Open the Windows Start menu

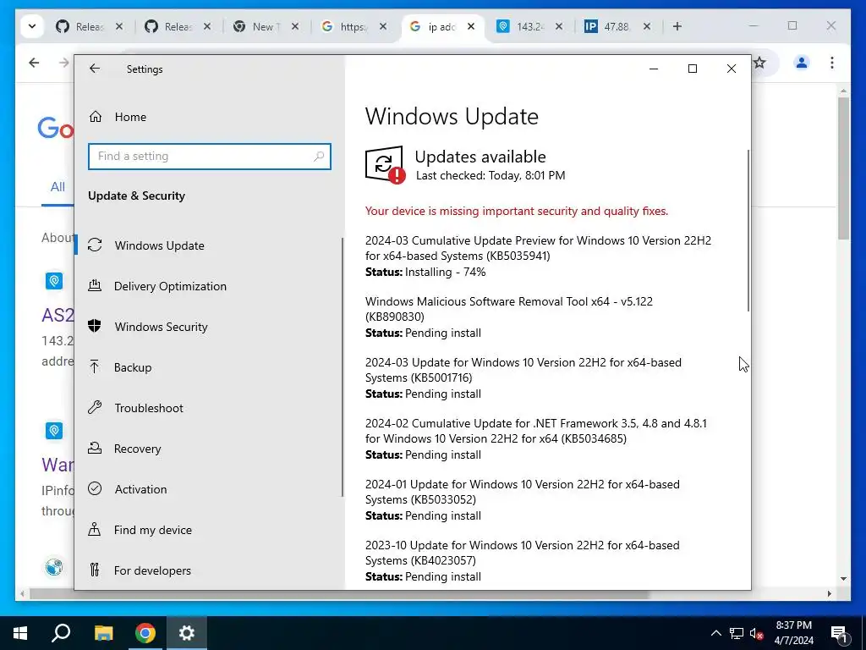(20, 633)
